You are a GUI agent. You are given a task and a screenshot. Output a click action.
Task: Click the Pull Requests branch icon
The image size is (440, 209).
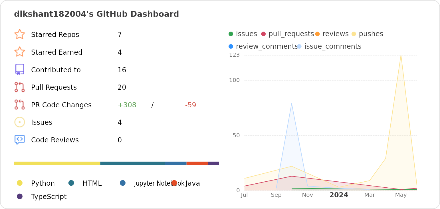(x=20, y=87)
